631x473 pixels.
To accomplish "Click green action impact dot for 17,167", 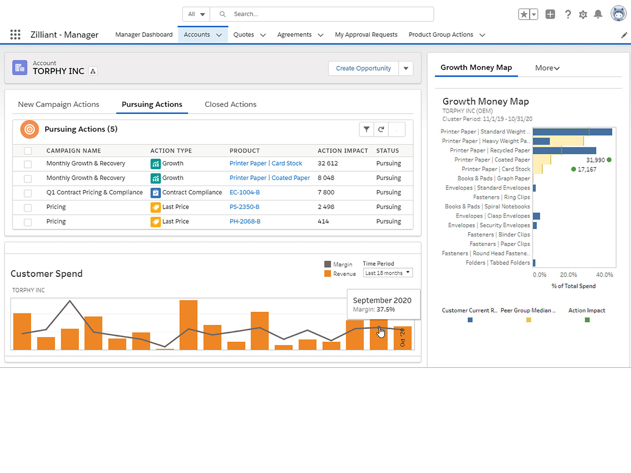I will click(573, 169).
